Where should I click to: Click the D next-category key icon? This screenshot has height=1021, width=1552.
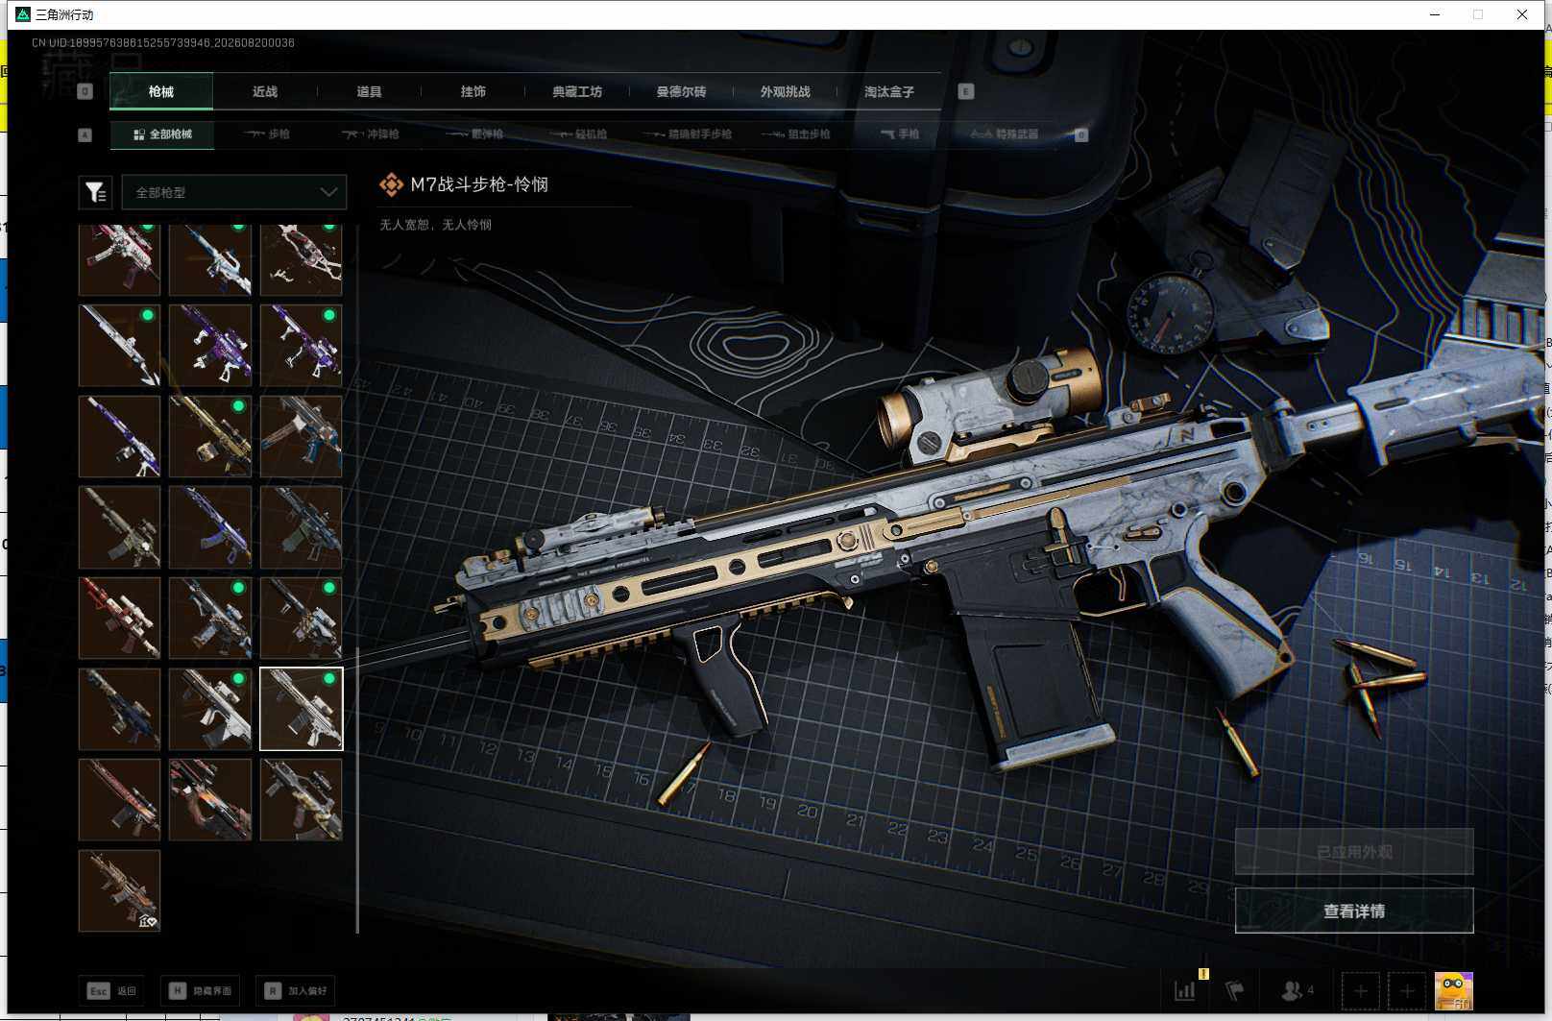click(1081, 135)
